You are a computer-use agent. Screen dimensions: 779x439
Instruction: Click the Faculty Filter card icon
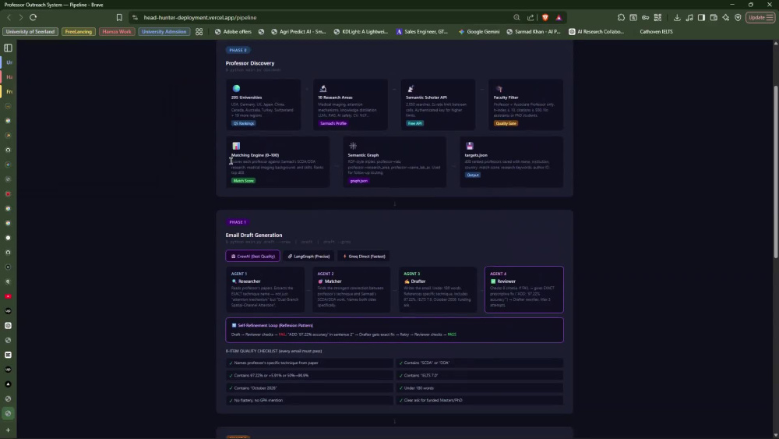coord(499,88)
